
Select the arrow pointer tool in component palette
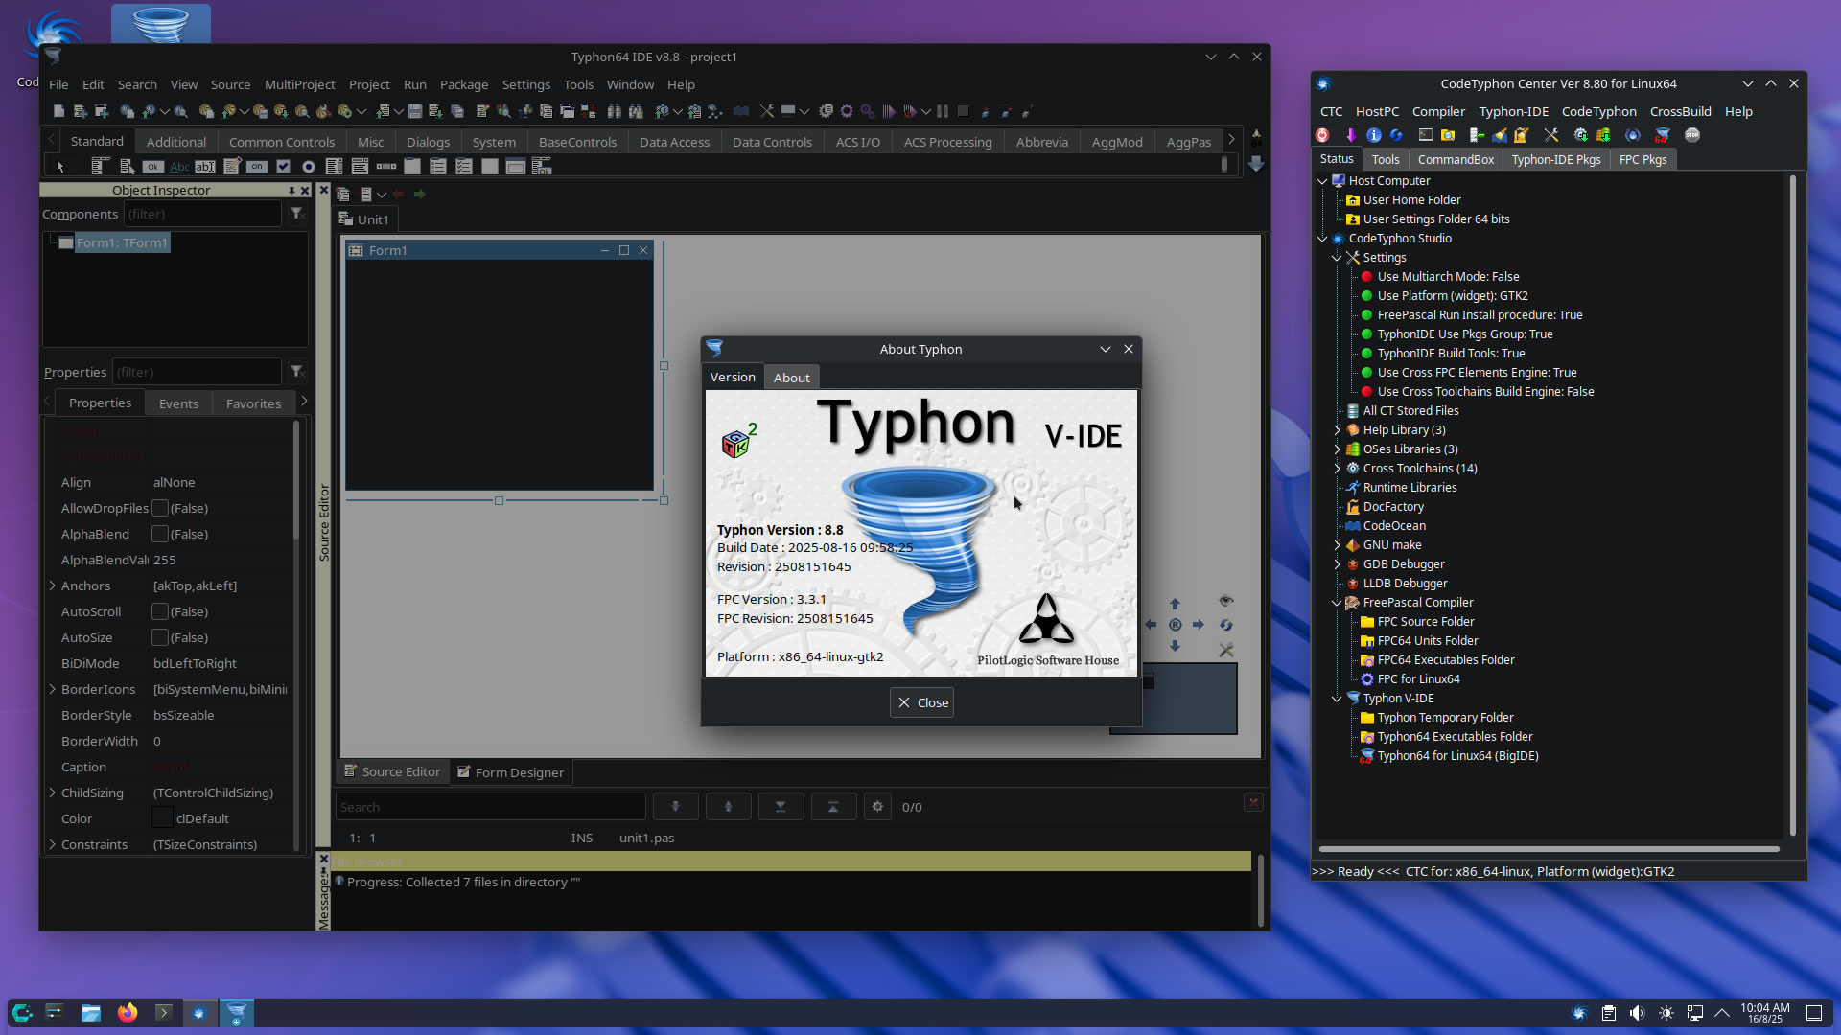[x=60, y=167]
